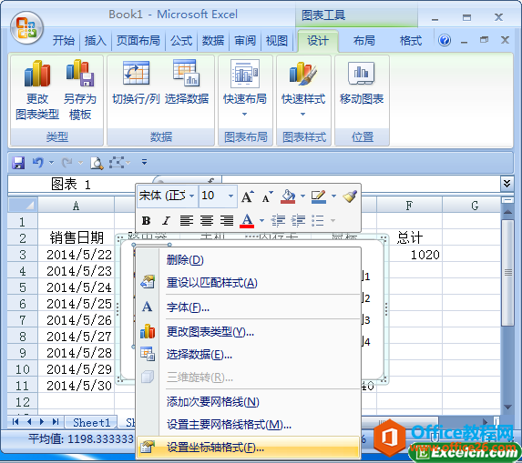Open font name dropdown 宋体

click(x=191, y=196)
